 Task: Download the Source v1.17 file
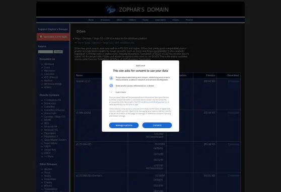234,81
